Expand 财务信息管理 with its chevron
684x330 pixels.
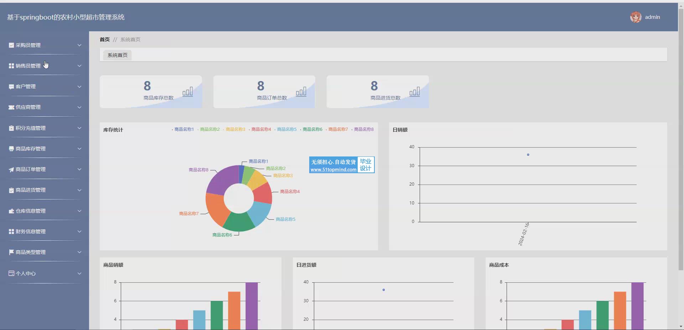pos(79,231)
